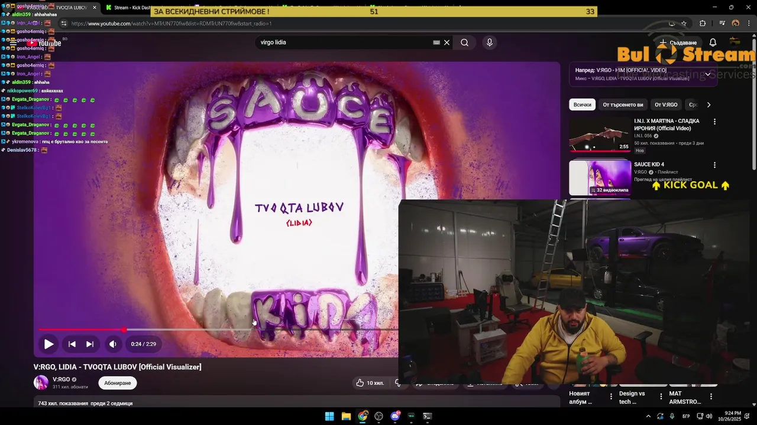Mute the video with the speaker icon

(x=112, y=344)
